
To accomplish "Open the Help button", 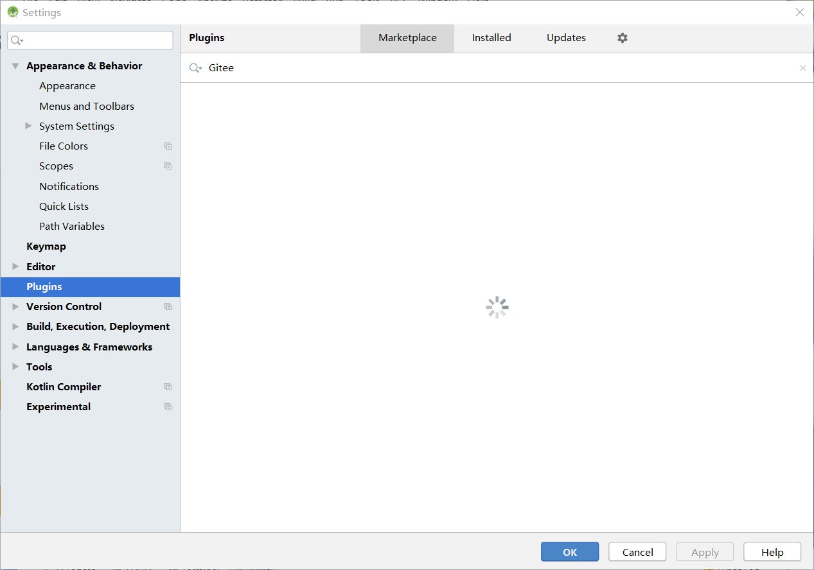I will tap(772, 552).
